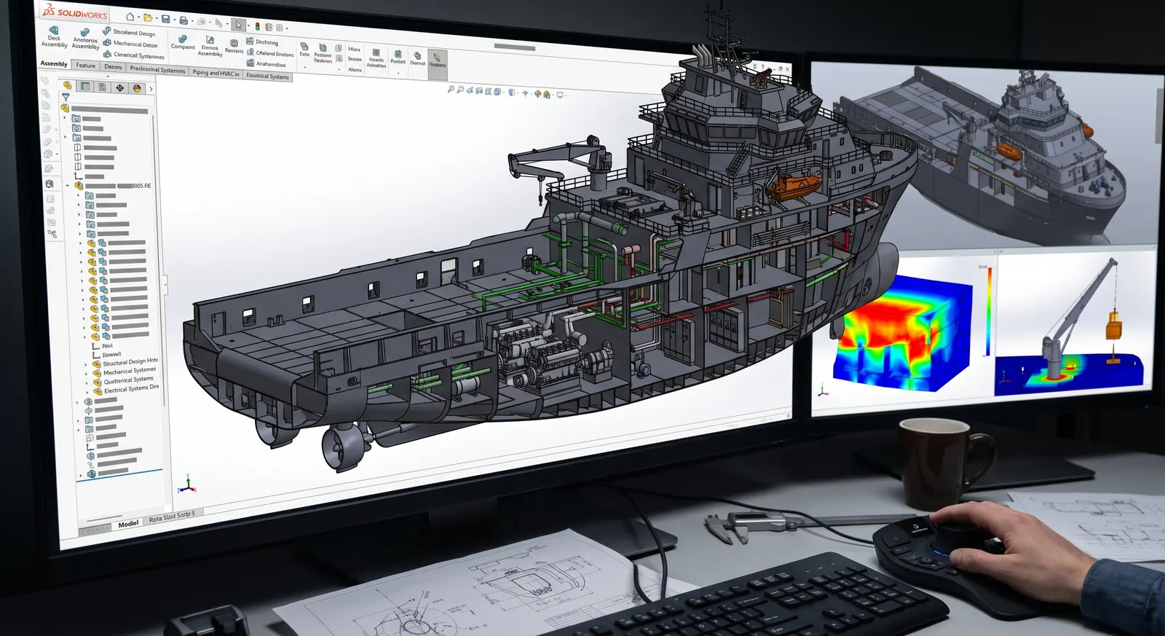Open the Denms ribbon tab
Viewport: 1165px width, 636px height.
(113, 67)
